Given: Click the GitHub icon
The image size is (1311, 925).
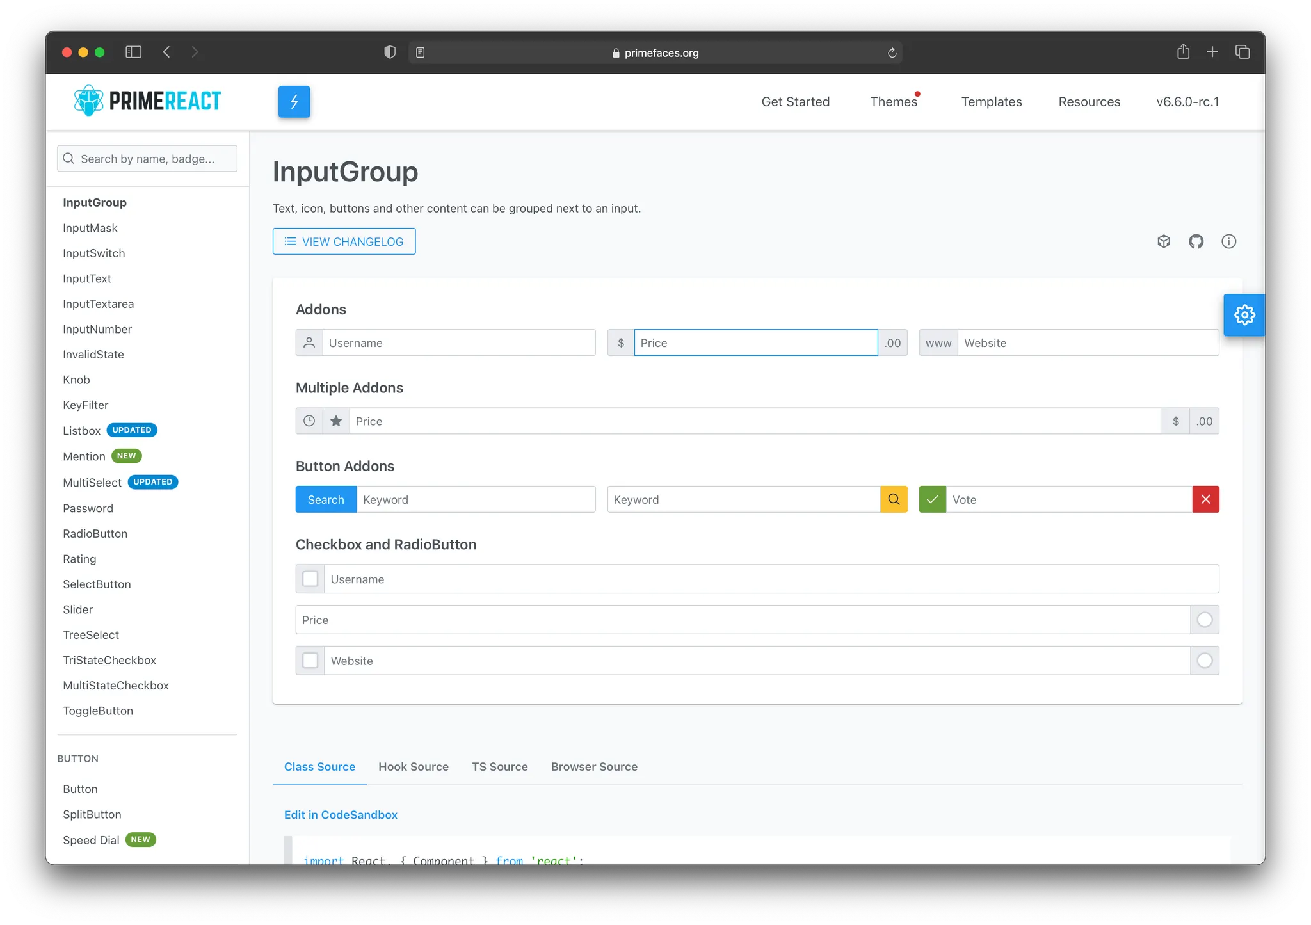Looking at the screenshot, I should (1196, 241).
